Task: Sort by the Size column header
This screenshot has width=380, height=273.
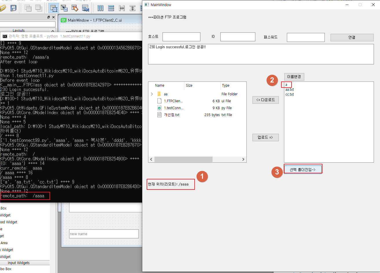Action: [x=202, y=86]
